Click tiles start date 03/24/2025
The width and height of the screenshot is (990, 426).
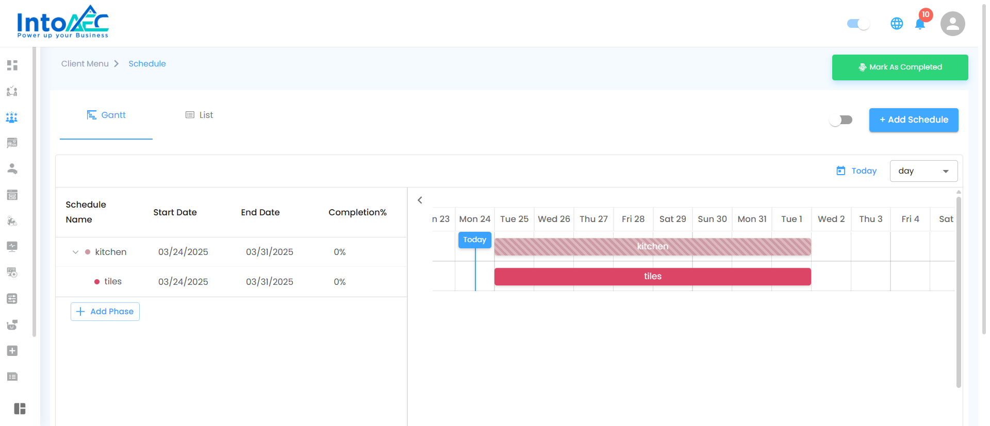183,282
